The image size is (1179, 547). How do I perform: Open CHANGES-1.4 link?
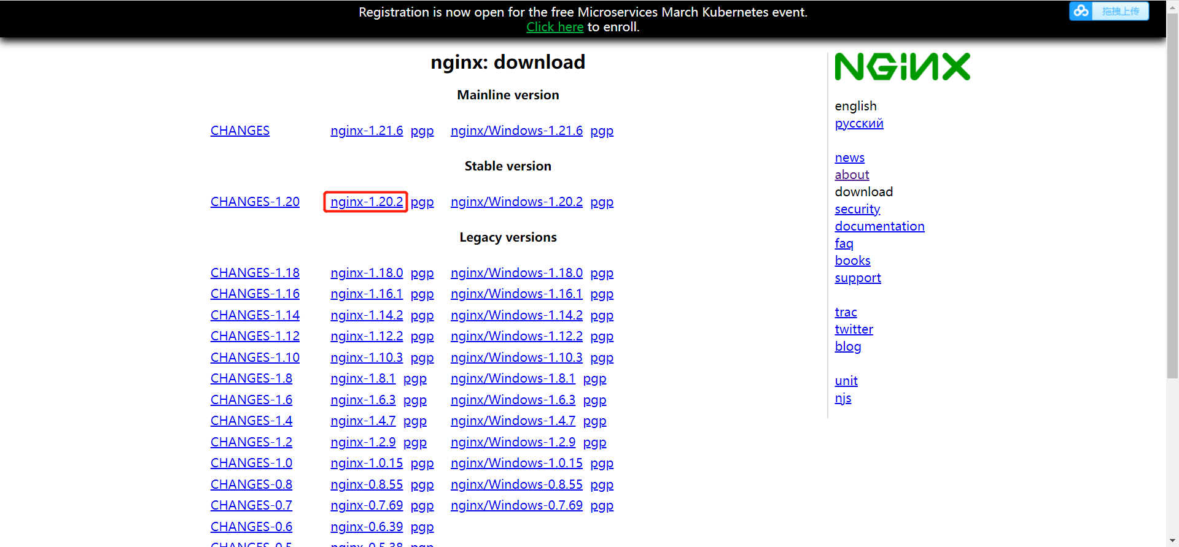point(251,421)
